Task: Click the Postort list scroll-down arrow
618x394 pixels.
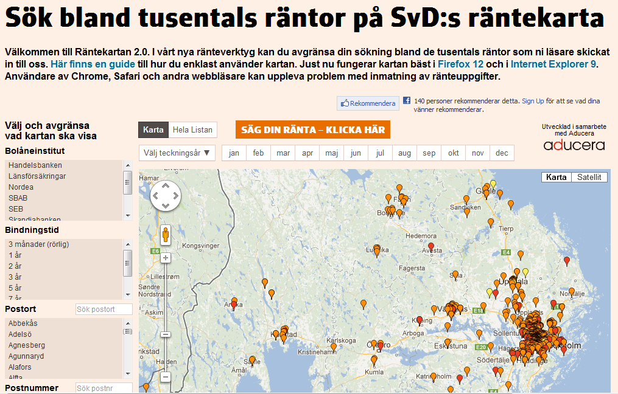Action: 128,373
